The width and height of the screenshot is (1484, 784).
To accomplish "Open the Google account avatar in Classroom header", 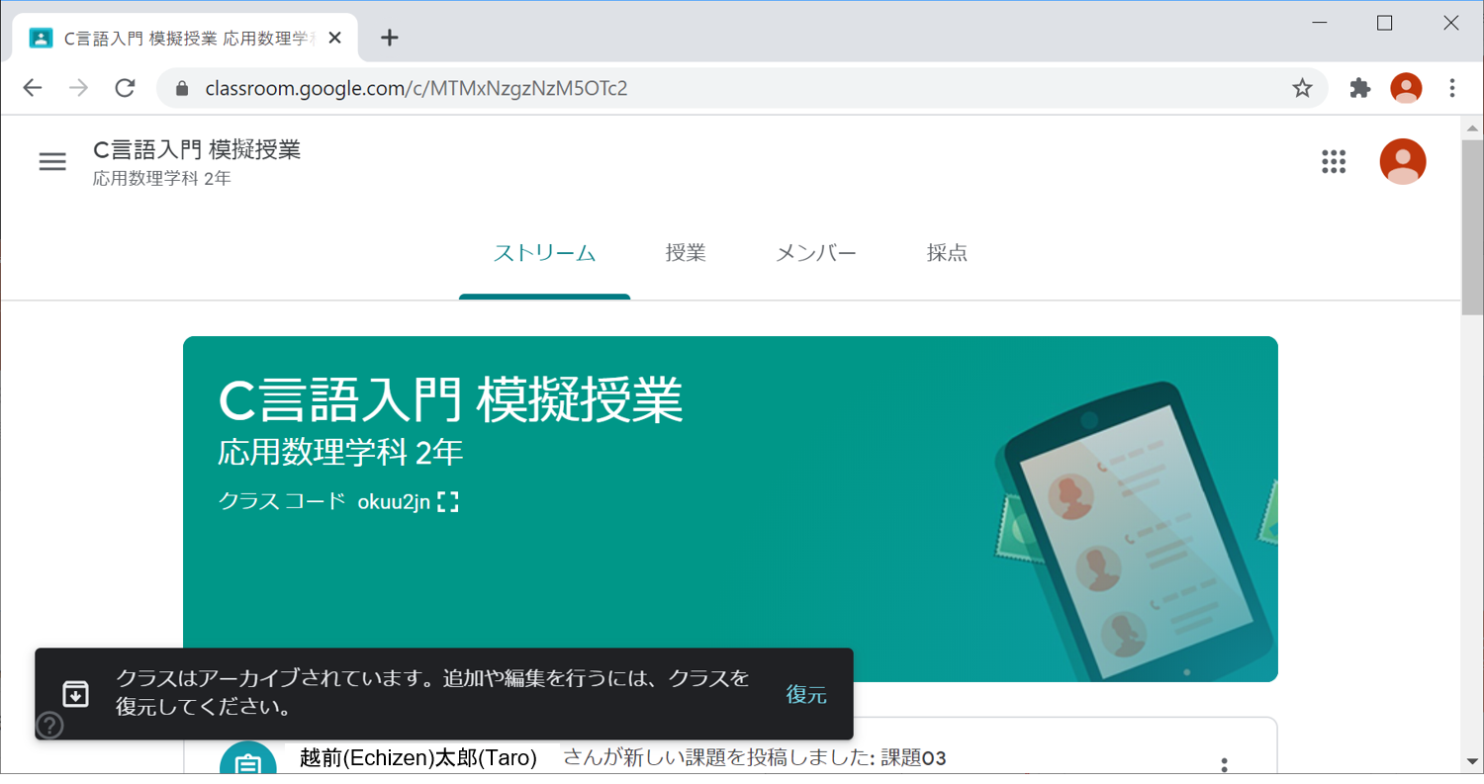I will pos(1403,162).
